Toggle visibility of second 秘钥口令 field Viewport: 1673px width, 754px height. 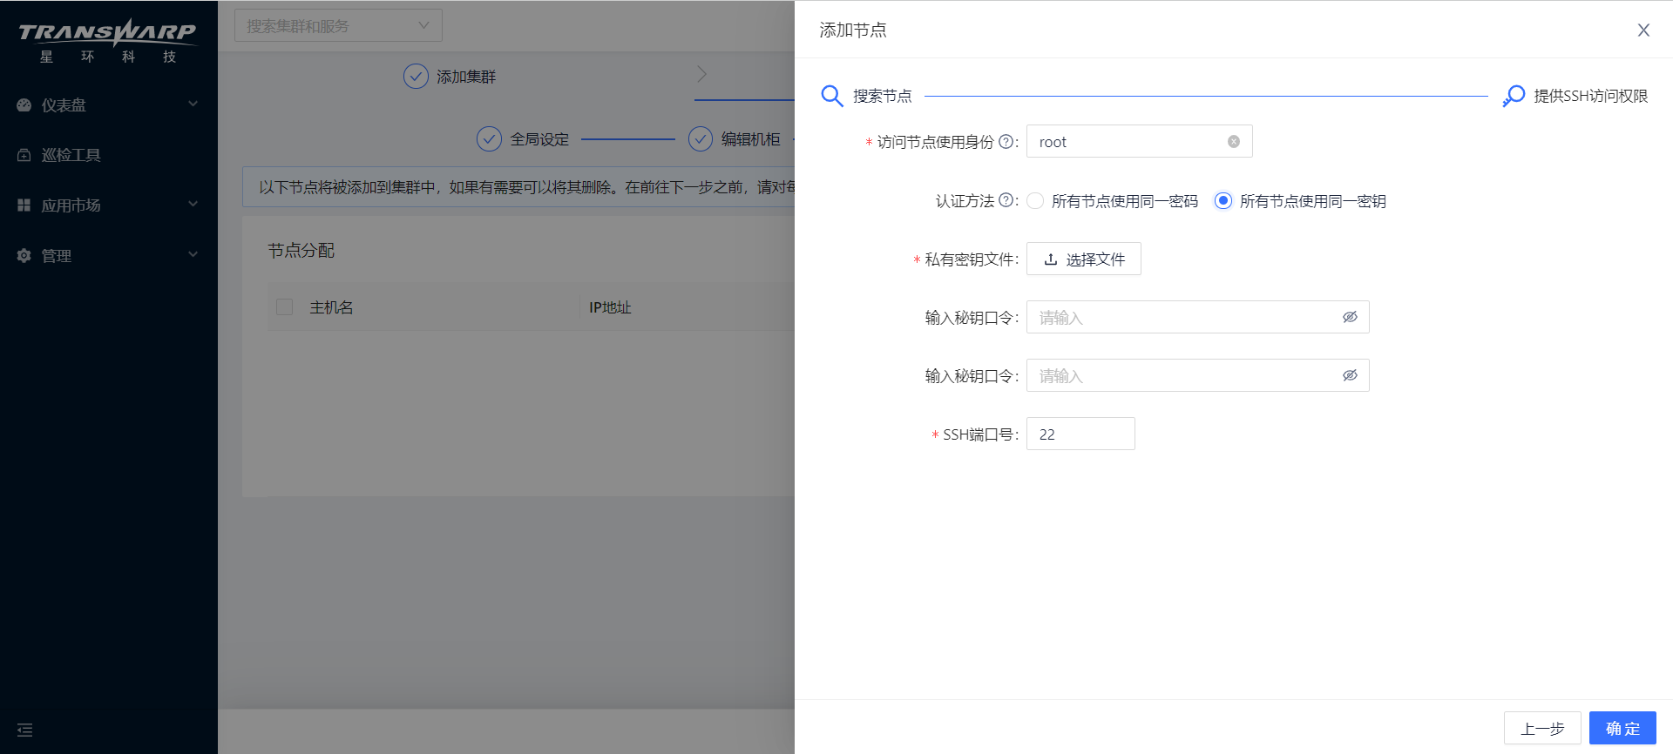(x=1350, y=375)
